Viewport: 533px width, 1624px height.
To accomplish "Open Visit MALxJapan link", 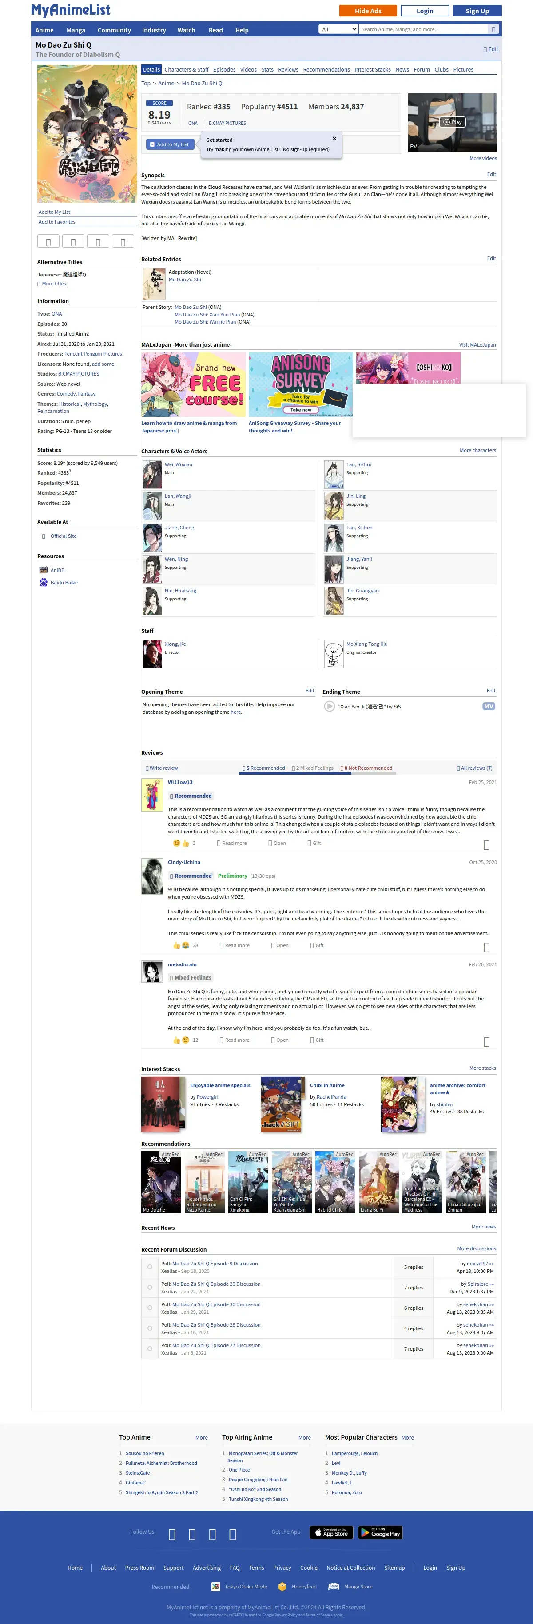I will (477, 345).
